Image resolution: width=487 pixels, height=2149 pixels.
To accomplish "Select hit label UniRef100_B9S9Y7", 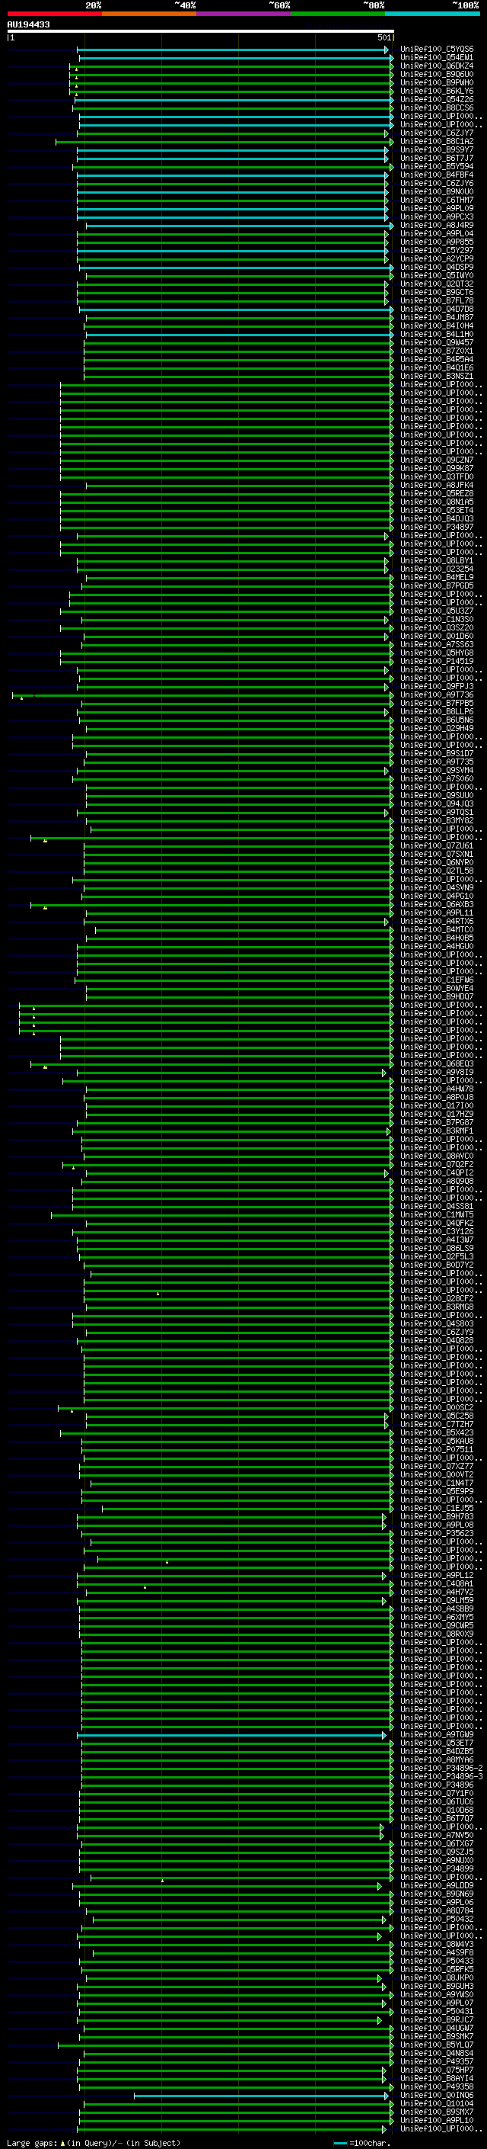I will pos(436,150).
